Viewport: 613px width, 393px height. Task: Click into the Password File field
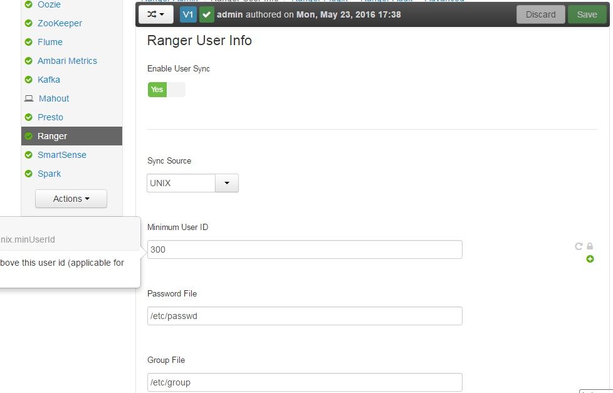(305, 316)
